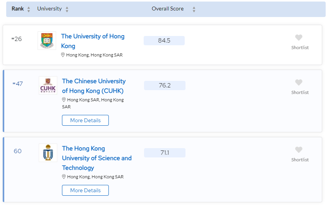Select the 76.2 overall score box
Viewport: 328px width, 205px height.
pyautogui.click(x=165, y=85)
